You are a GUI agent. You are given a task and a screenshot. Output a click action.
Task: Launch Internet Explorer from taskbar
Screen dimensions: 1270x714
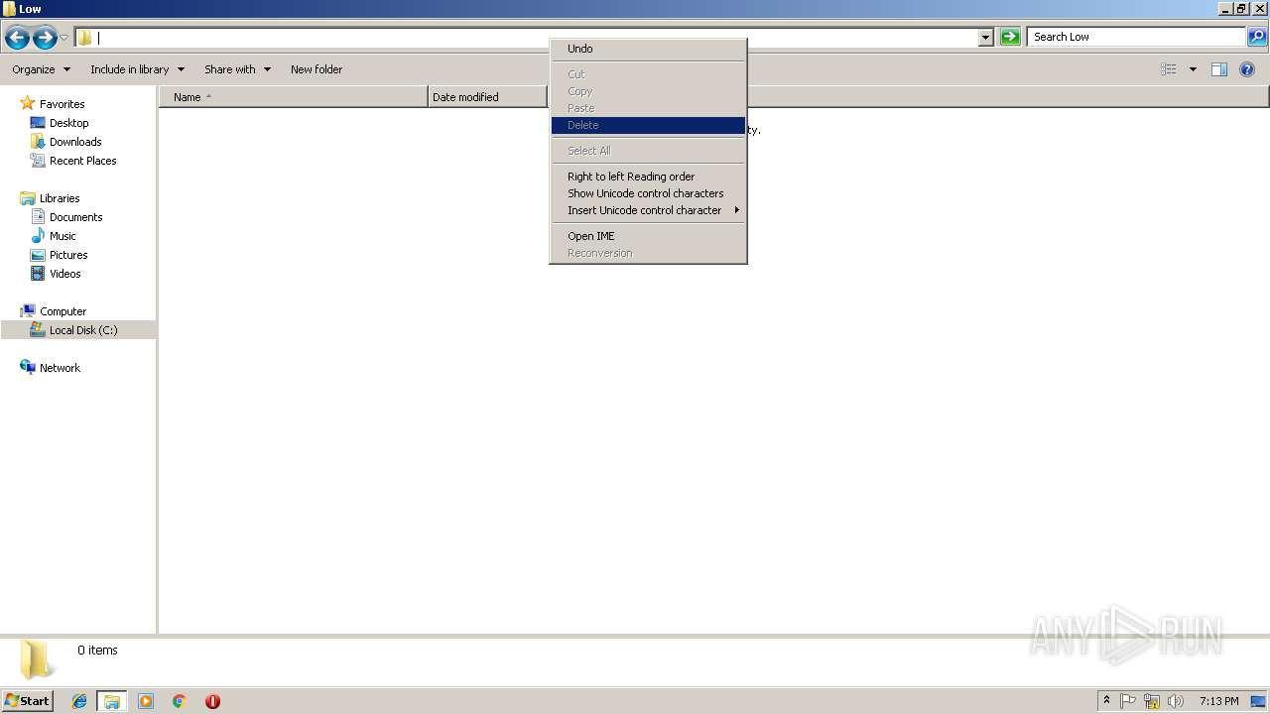click(79, 701)
